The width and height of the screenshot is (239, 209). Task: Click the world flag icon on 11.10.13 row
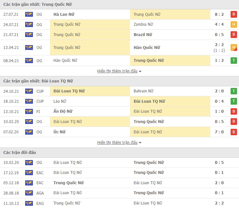[x=29, y=203]
